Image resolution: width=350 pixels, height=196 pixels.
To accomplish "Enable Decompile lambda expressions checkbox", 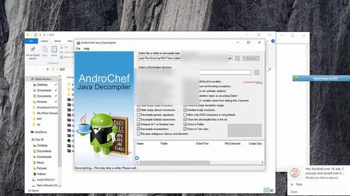I will (x=138, y=120).
